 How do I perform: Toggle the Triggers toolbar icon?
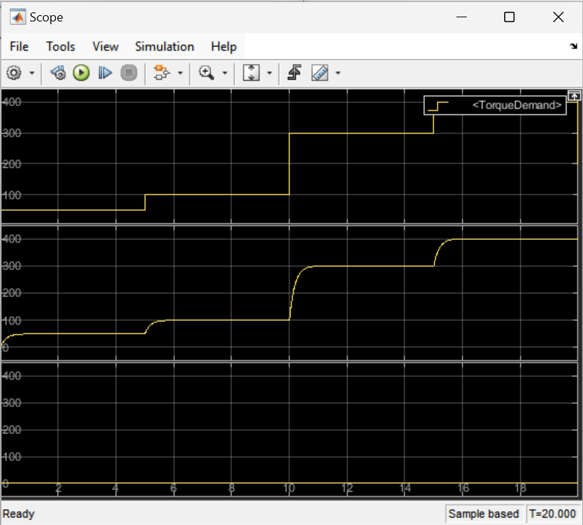294,73
